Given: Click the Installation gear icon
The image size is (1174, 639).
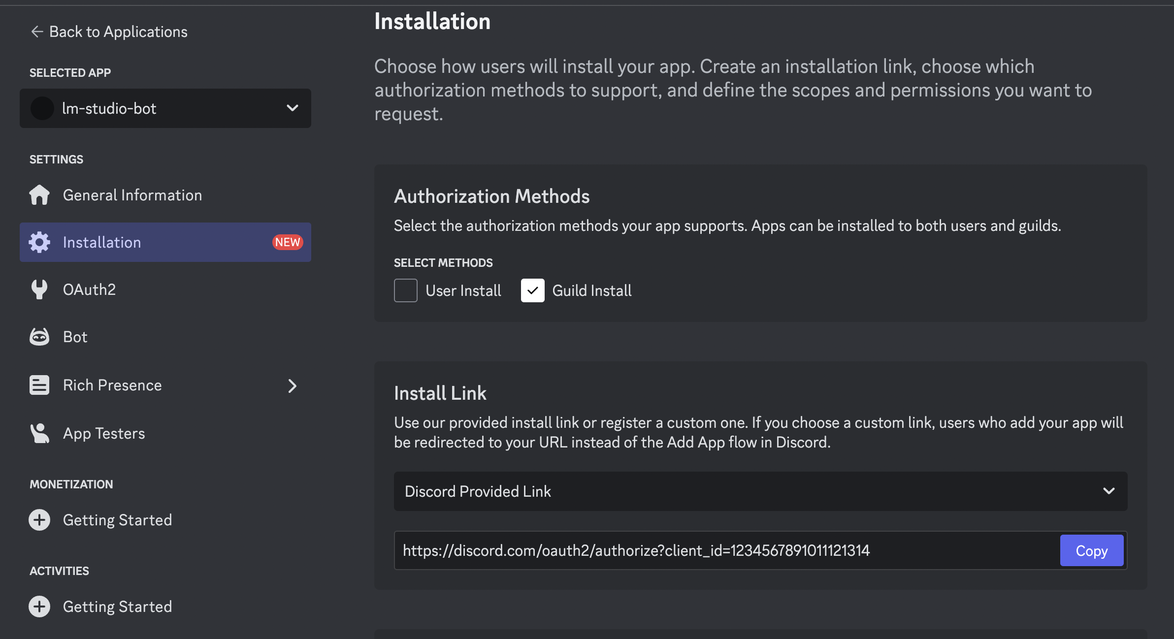Looking at the screenshot, I should coord(40,242).
